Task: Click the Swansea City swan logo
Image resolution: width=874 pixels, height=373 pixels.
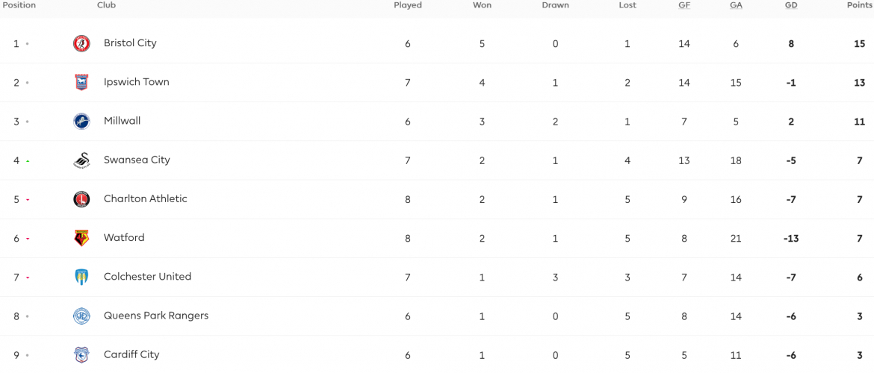Action: pyautogui.click(x=82, y=160)
